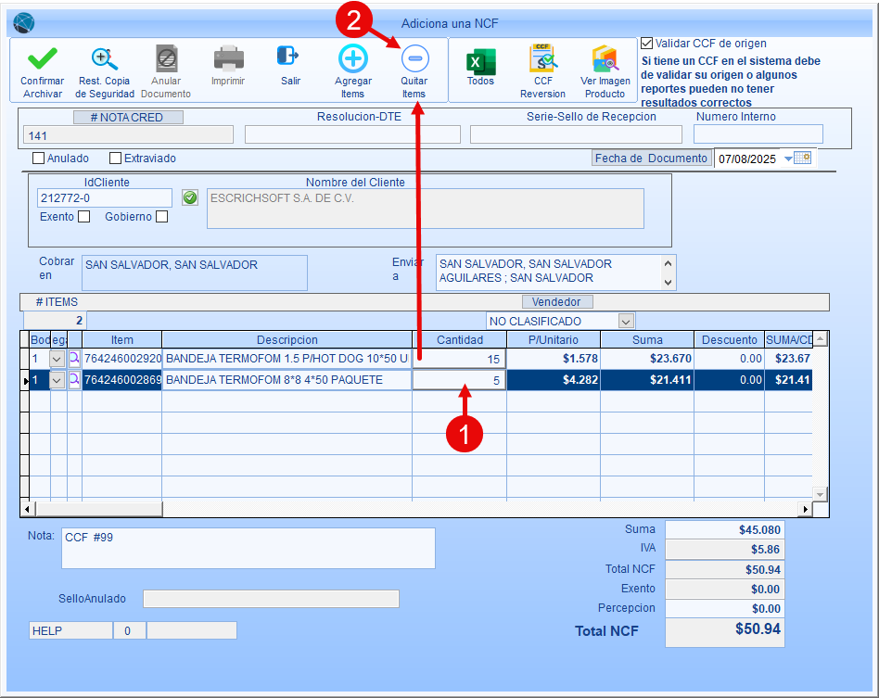Select the BANDEJA TERMOFOM 1.5 P/HOT DOG description cell

287,359
